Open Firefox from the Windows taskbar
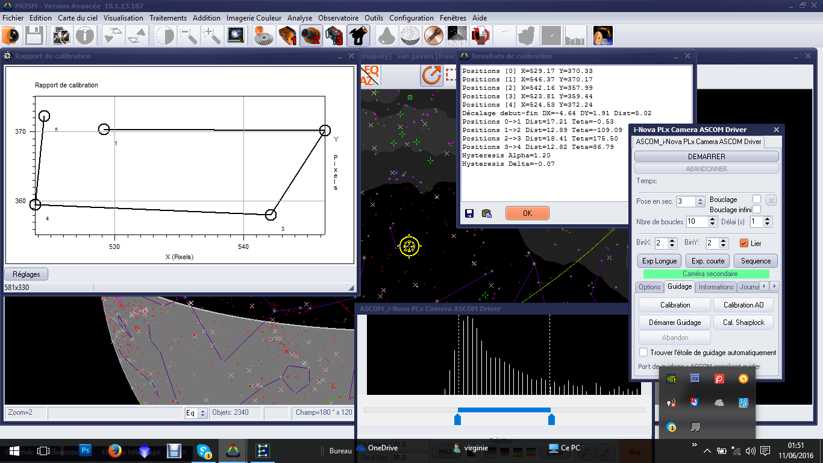 (x=114, y=450)
